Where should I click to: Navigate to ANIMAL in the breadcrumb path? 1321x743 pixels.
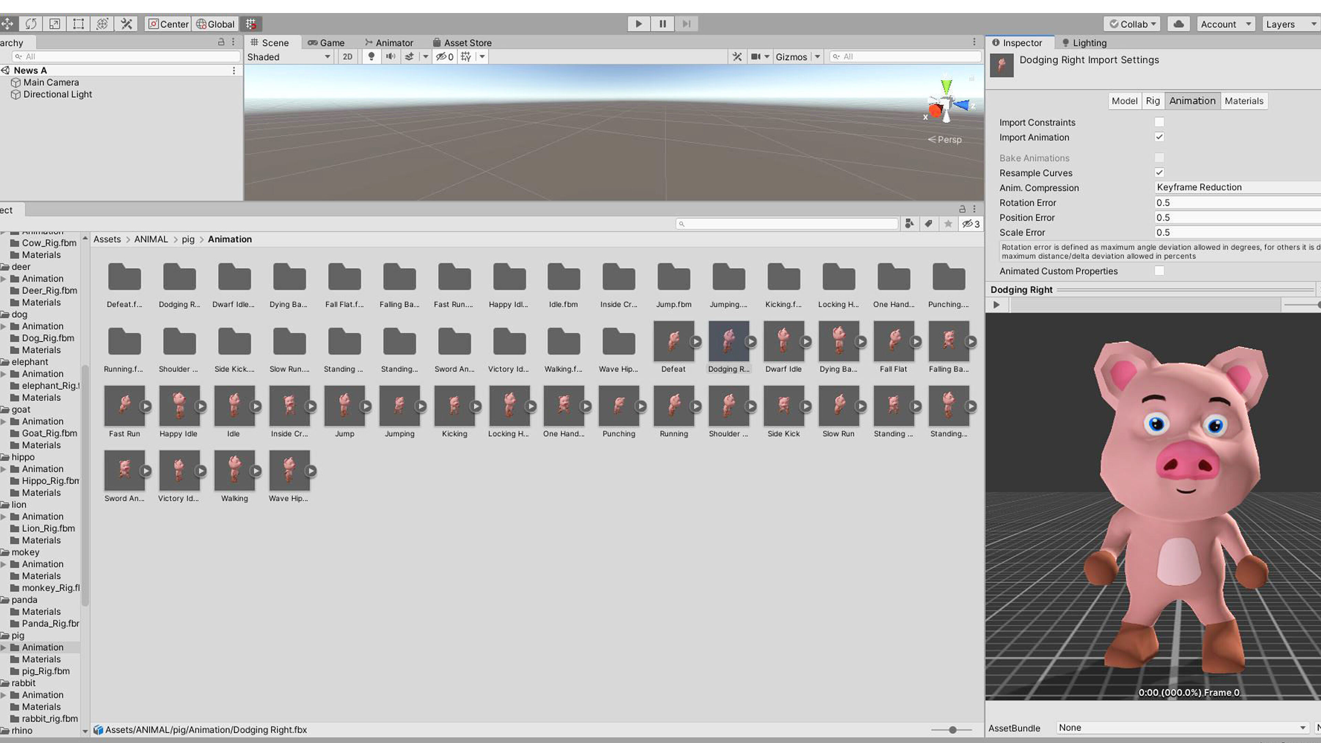coord(151,239)
